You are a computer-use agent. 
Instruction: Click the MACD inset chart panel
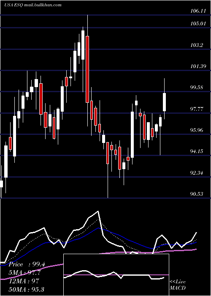(x=116, y=275)
